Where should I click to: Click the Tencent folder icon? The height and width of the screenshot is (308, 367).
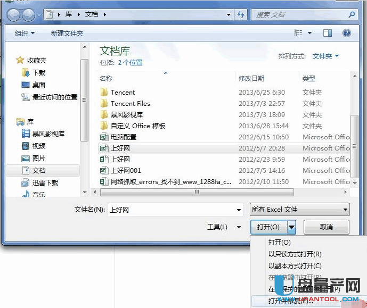[x=104, y=93]
